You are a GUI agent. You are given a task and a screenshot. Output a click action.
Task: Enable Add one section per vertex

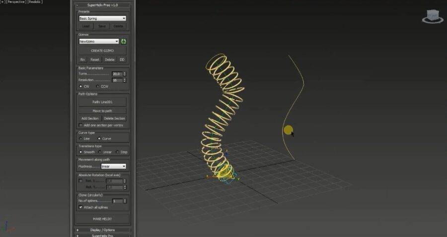coord(80,125)
